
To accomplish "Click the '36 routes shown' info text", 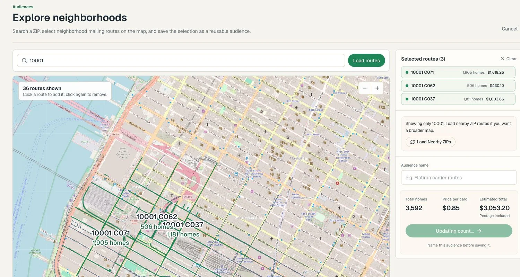I will (x=42, y=88).
